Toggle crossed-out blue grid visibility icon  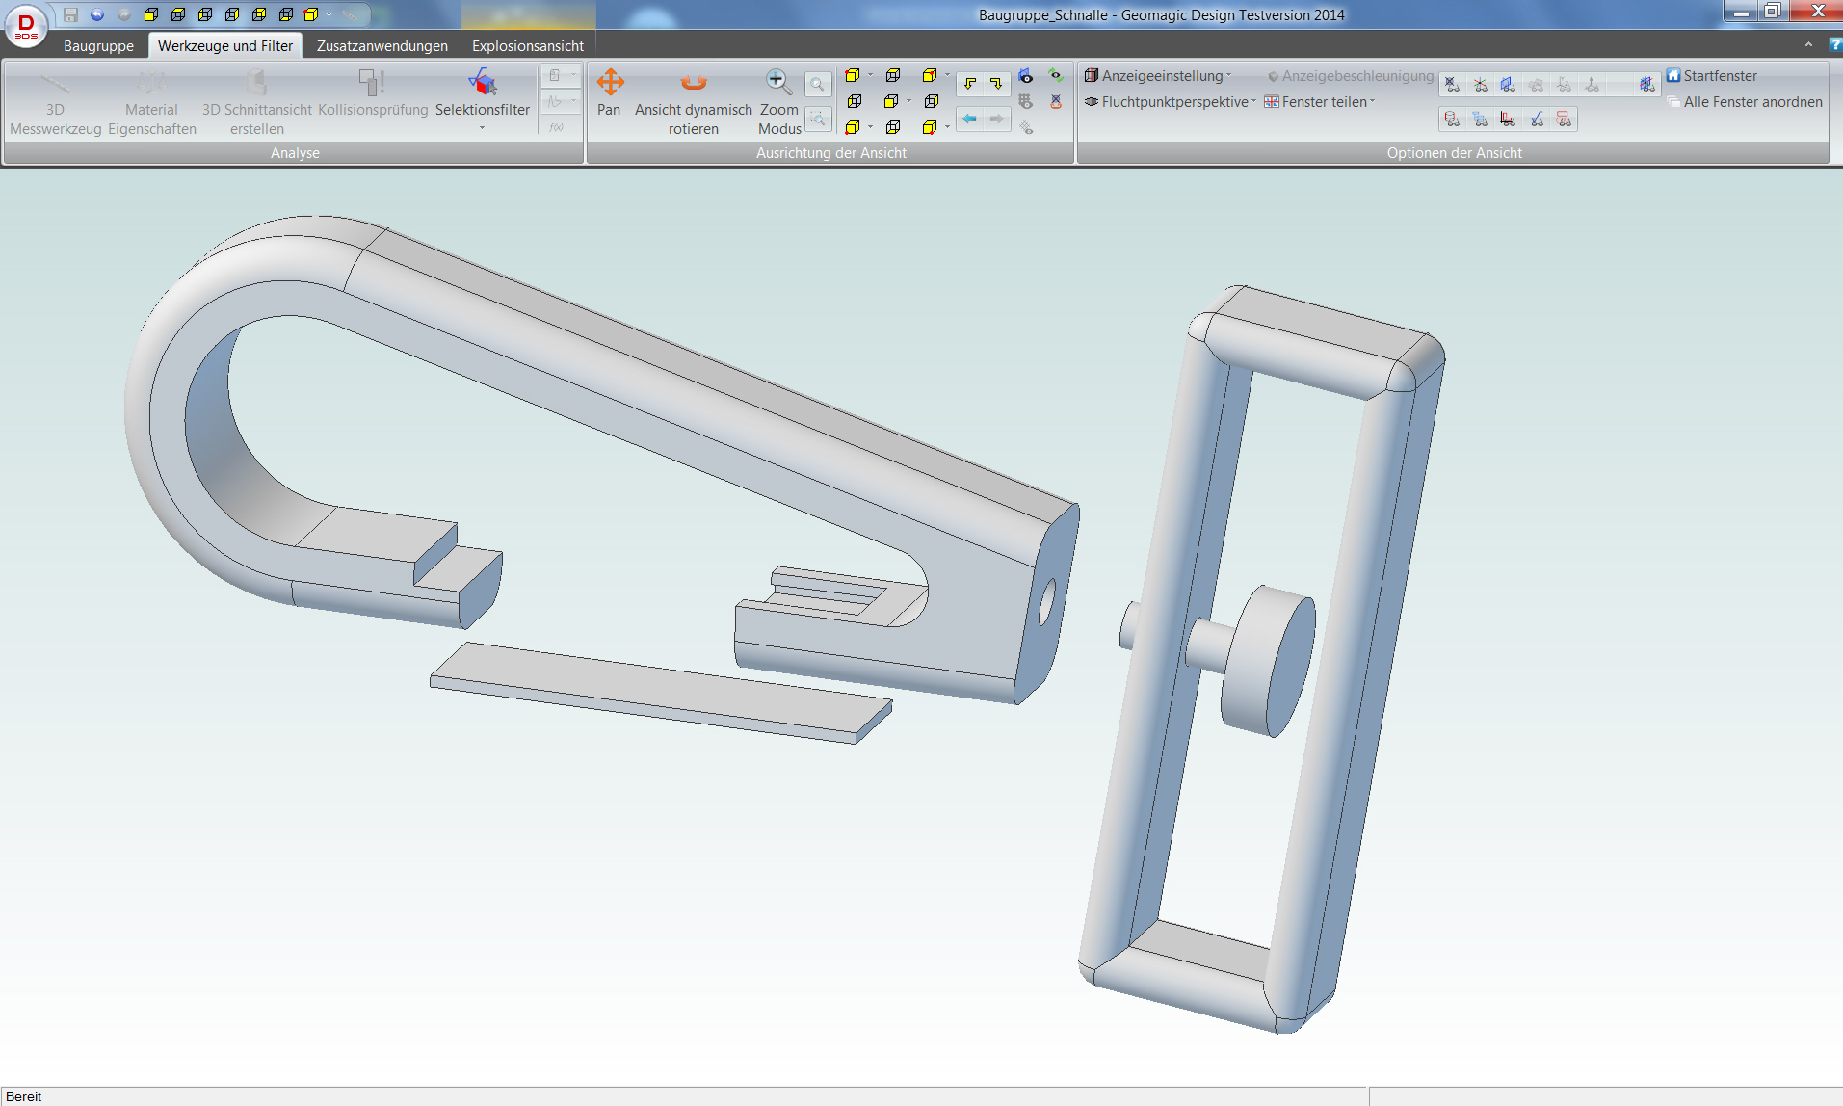coord(1647,85)
